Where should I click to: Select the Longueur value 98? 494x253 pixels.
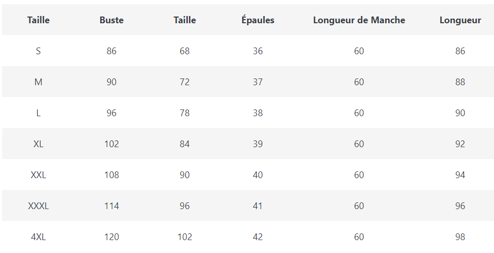[460, 237]
